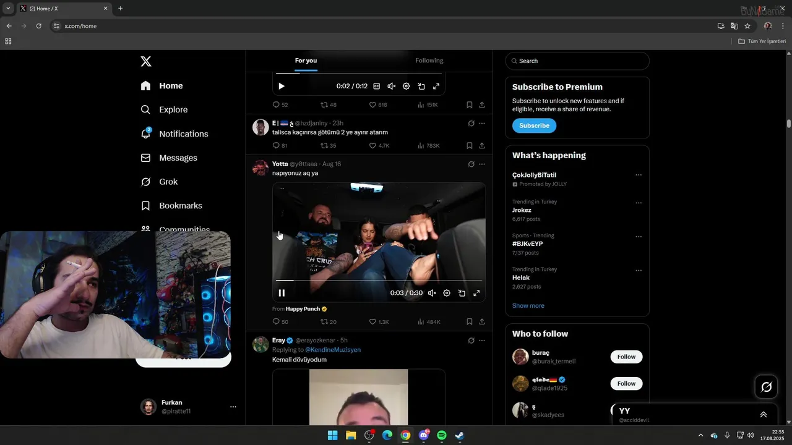
Task: Show hidden system tray icons
Action: [700, 435]
